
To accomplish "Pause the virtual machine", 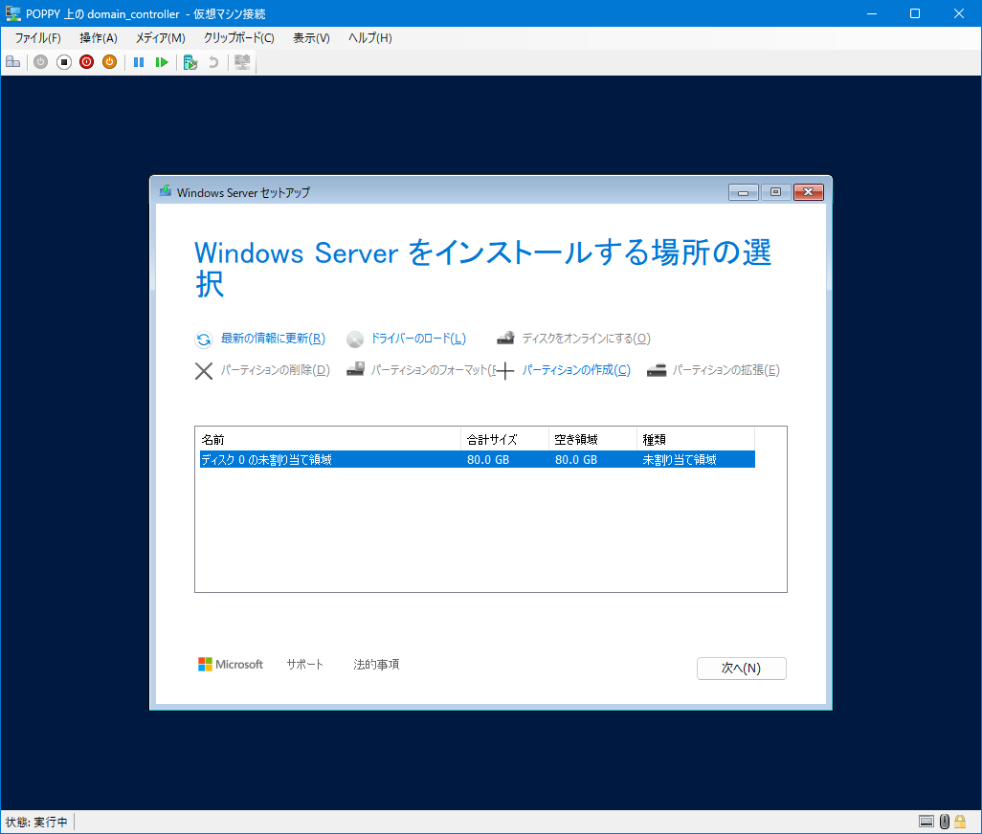I will (x=139, y=62).
